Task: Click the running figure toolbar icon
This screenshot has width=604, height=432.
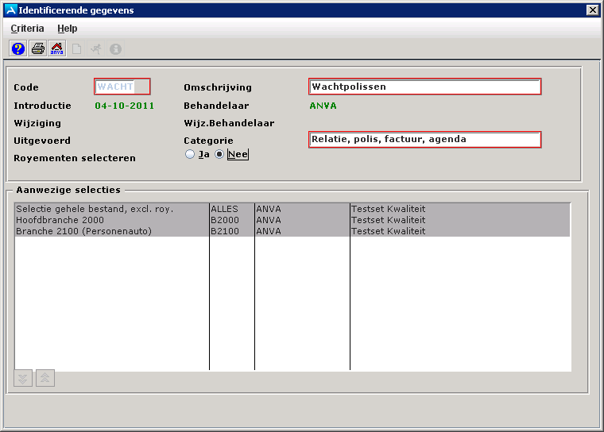Action: click(x=96, y=48)
